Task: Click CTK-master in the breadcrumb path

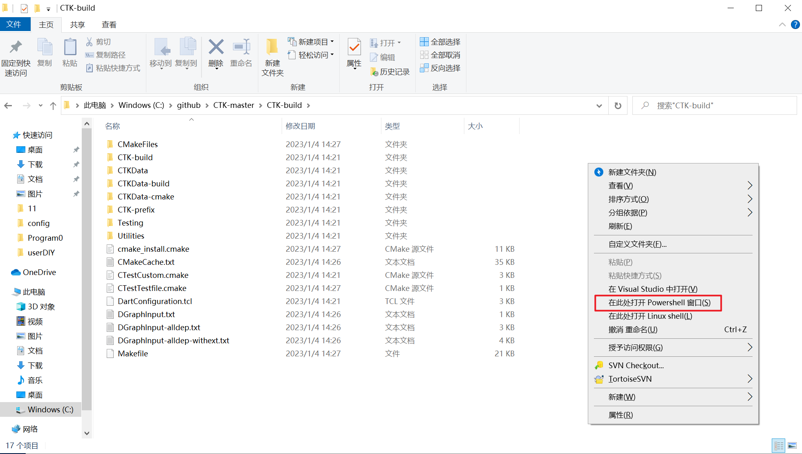Action: 234,105
